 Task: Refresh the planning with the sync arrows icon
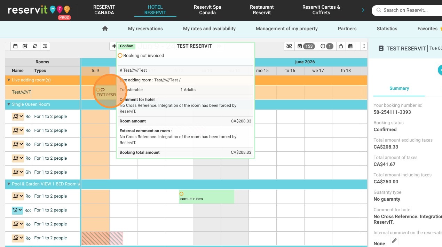pyautogui.click(x=35, y=46)
